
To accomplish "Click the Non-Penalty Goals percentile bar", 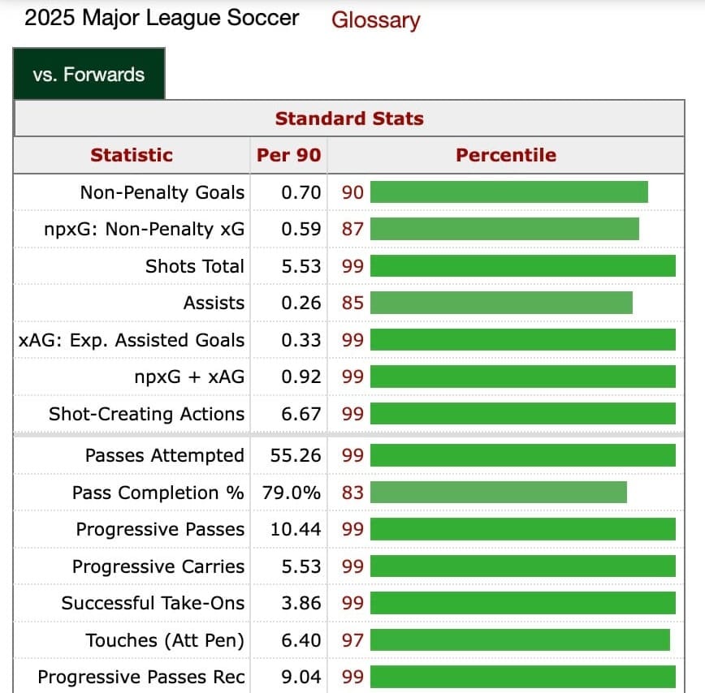I will point(509,192).
